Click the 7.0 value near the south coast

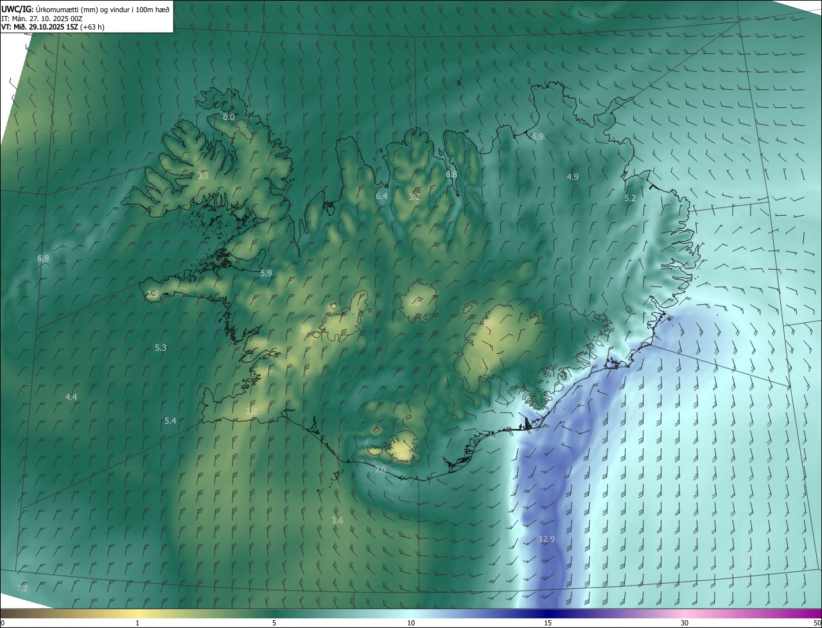click(x=380, y=470)
